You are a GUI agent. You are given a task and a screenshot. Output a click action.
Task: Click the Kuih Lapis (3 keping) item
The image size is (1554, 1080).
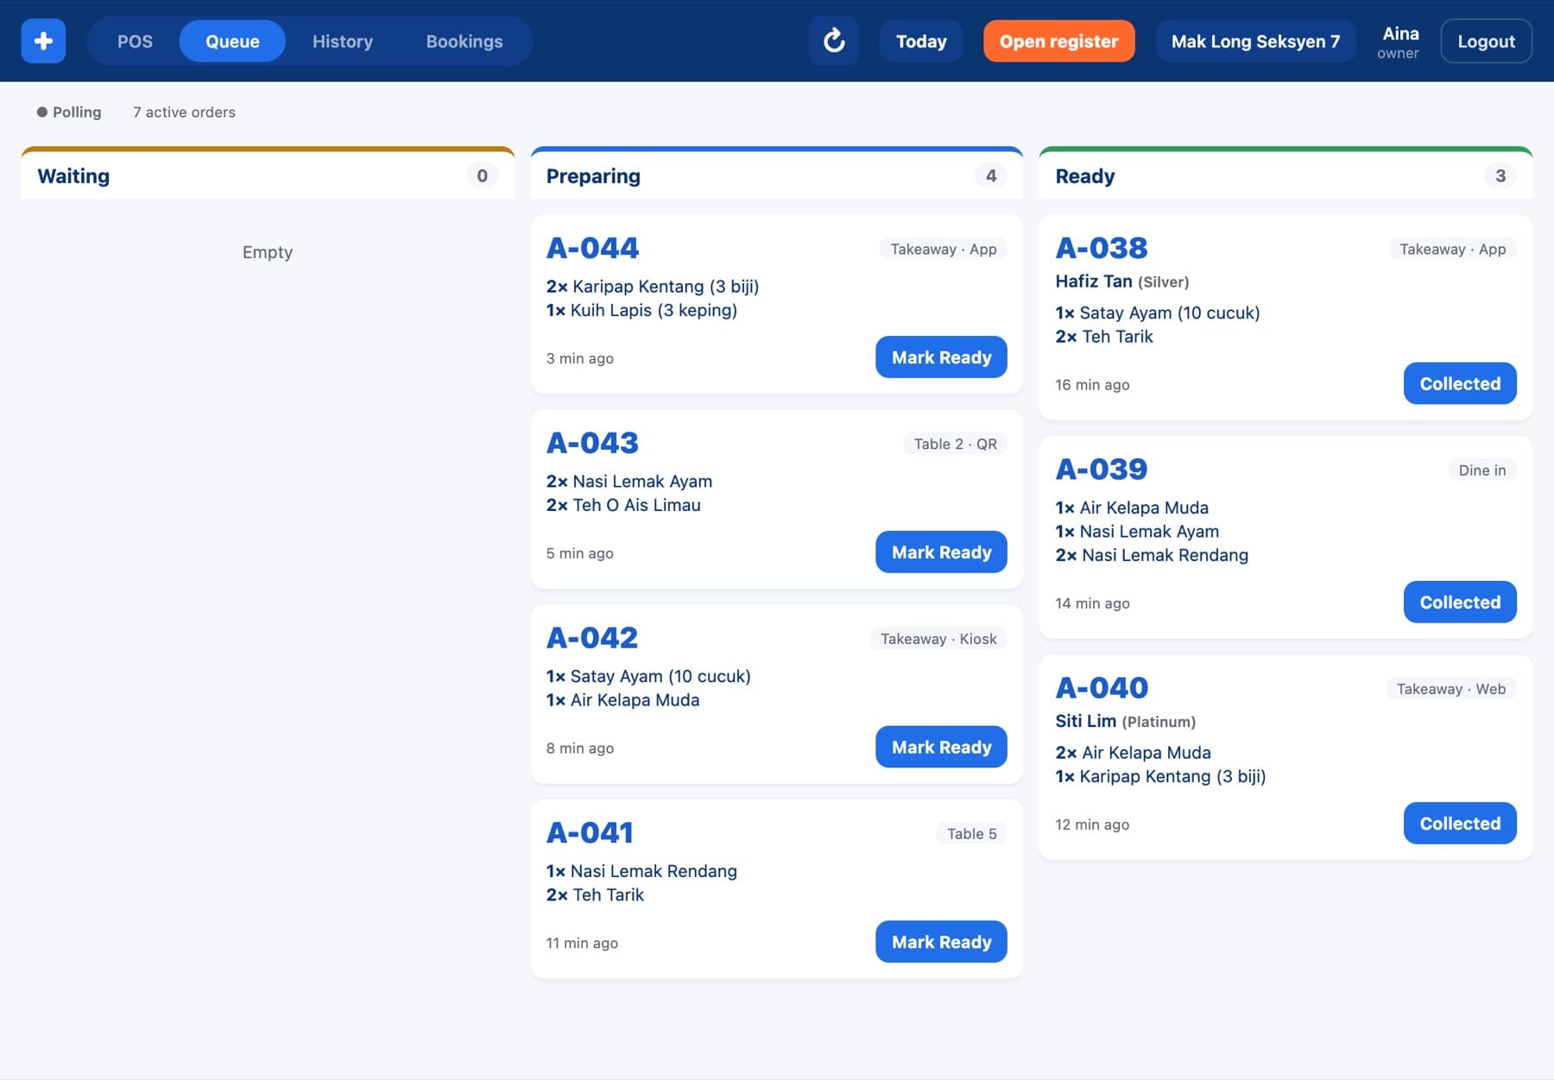coord(641,310)
